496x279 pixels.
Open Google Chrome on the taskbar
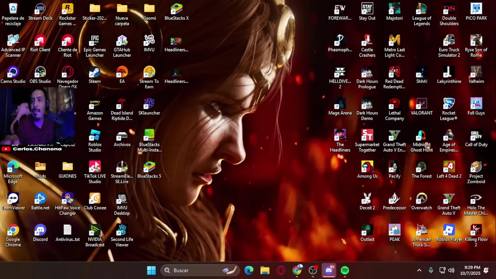pyautogui.click(x=297, y=270)
